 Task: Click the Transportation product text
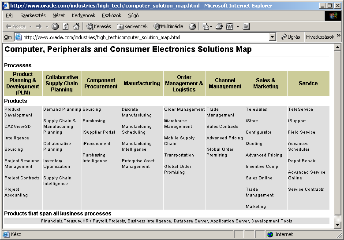[x=179, y=155]
